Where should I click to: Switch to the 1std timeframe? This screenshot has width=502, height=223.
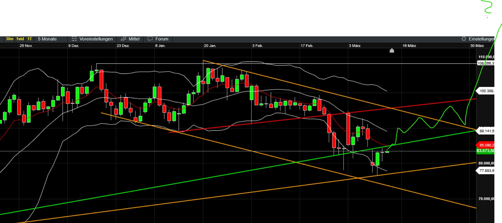click(x=20, y=39)
